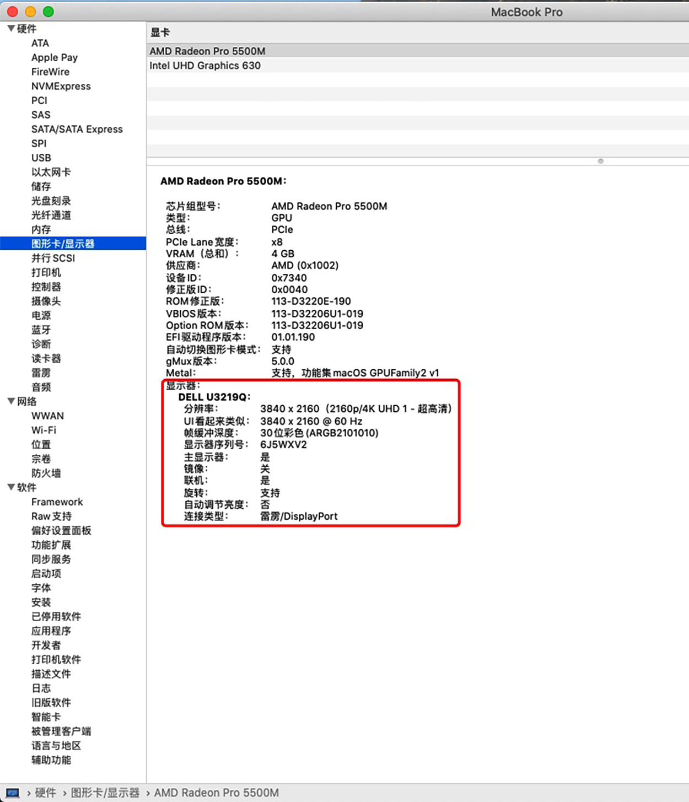Open 打印机软件 printer software entry

point(56,659)
